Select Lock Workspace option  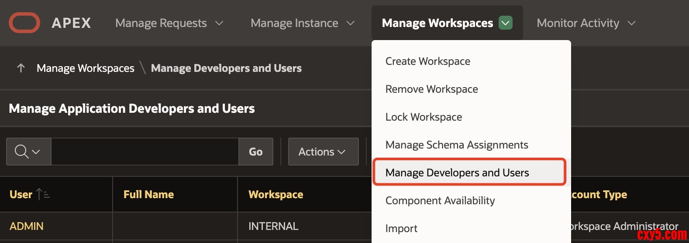tap(424, 117)
